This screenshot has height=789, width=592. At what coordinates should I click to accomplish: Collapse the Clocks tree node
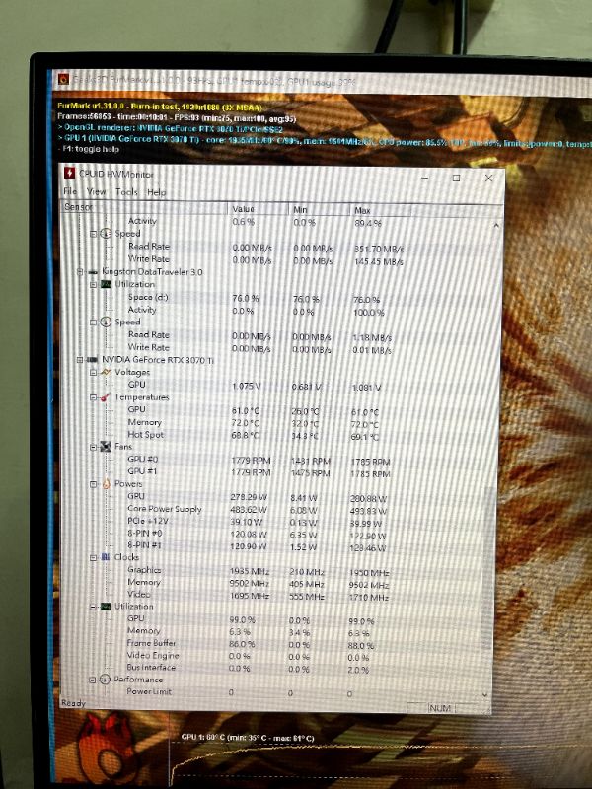(93, 557)
